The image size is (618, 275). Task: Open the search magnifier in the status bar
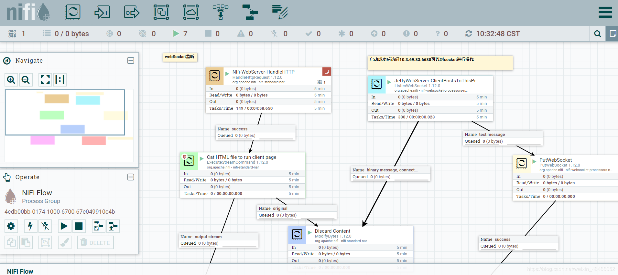click(x=598, y=34)
